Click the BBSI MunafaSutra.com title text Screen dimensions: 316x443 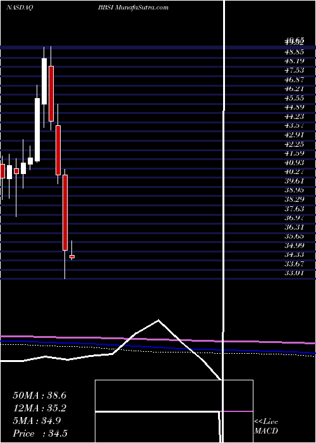pos(133,8)
